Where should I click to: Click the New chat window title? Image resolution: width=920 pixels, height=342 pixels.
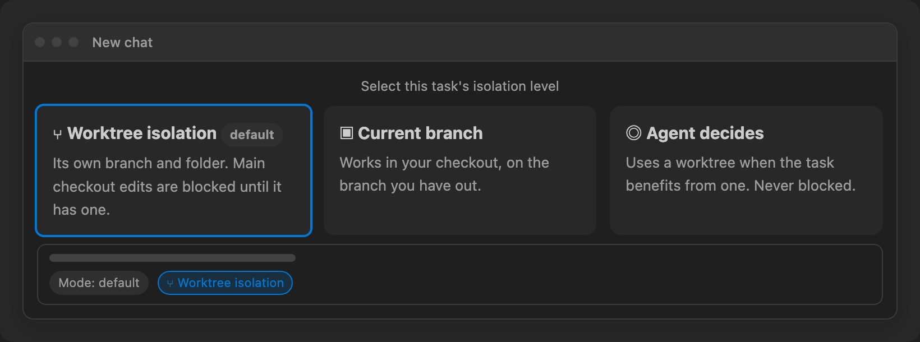tap(122, 43)
